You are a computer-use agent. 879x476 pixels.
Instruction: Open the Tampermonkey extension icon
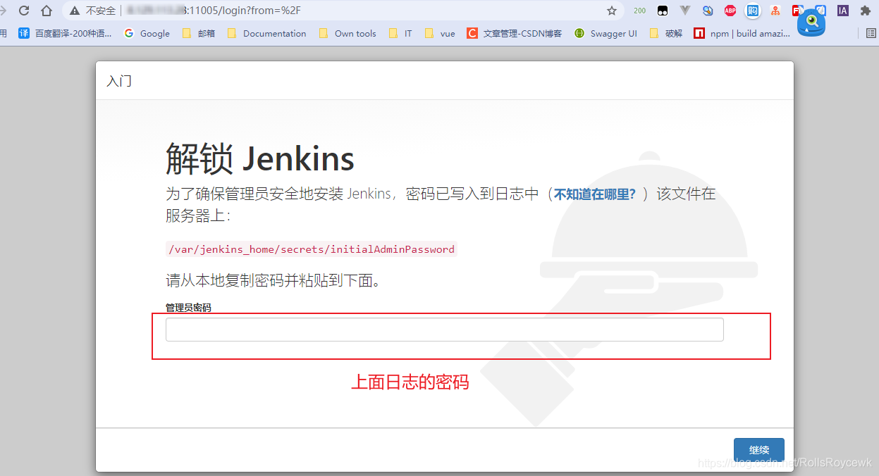click(663, 11)
